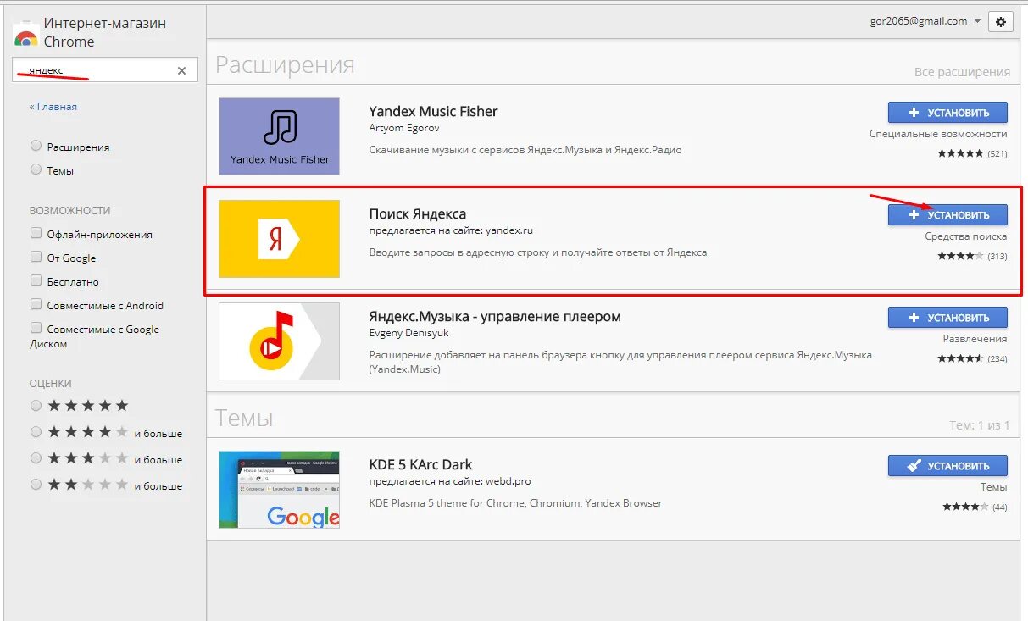The height and width of the screenshot is (621, 1028).
Task: Enable Совместимые с Google Диском checkbox
Action: (36, 328)
